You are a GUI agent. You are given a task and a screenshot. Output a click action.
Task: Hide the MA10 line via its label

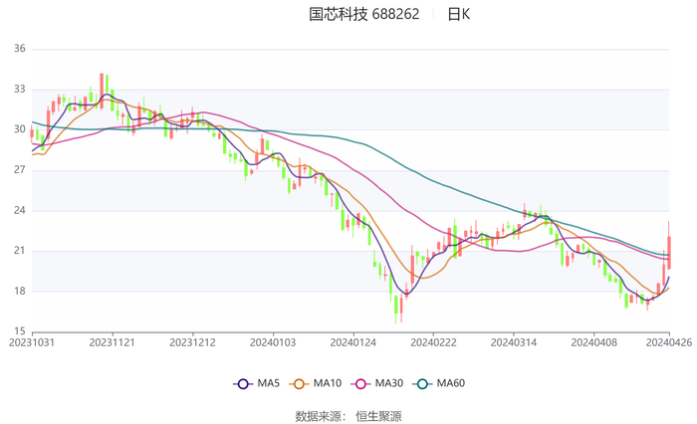[x=328, y=383]
